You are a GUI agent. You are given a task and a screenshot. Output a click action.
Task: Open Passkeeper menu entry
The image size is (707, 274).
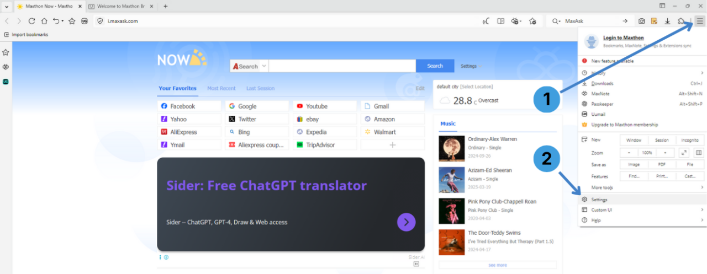[x=643, y=104]
